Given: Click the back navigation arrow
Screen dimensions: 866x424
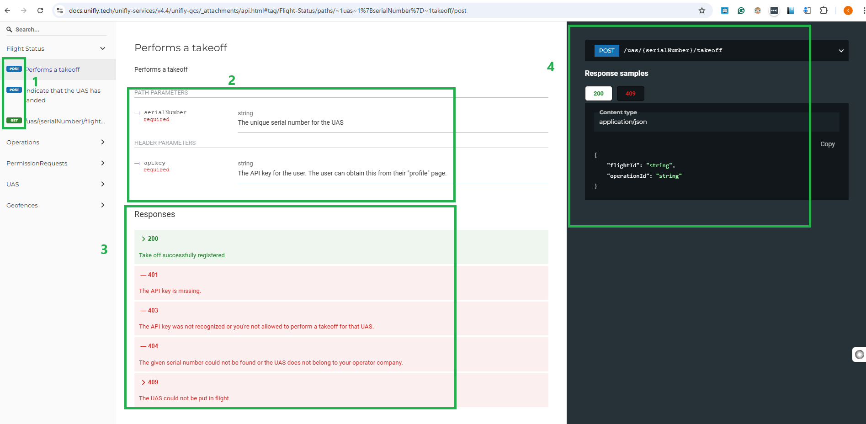Looking at the screenshot, I should [7, 10].
